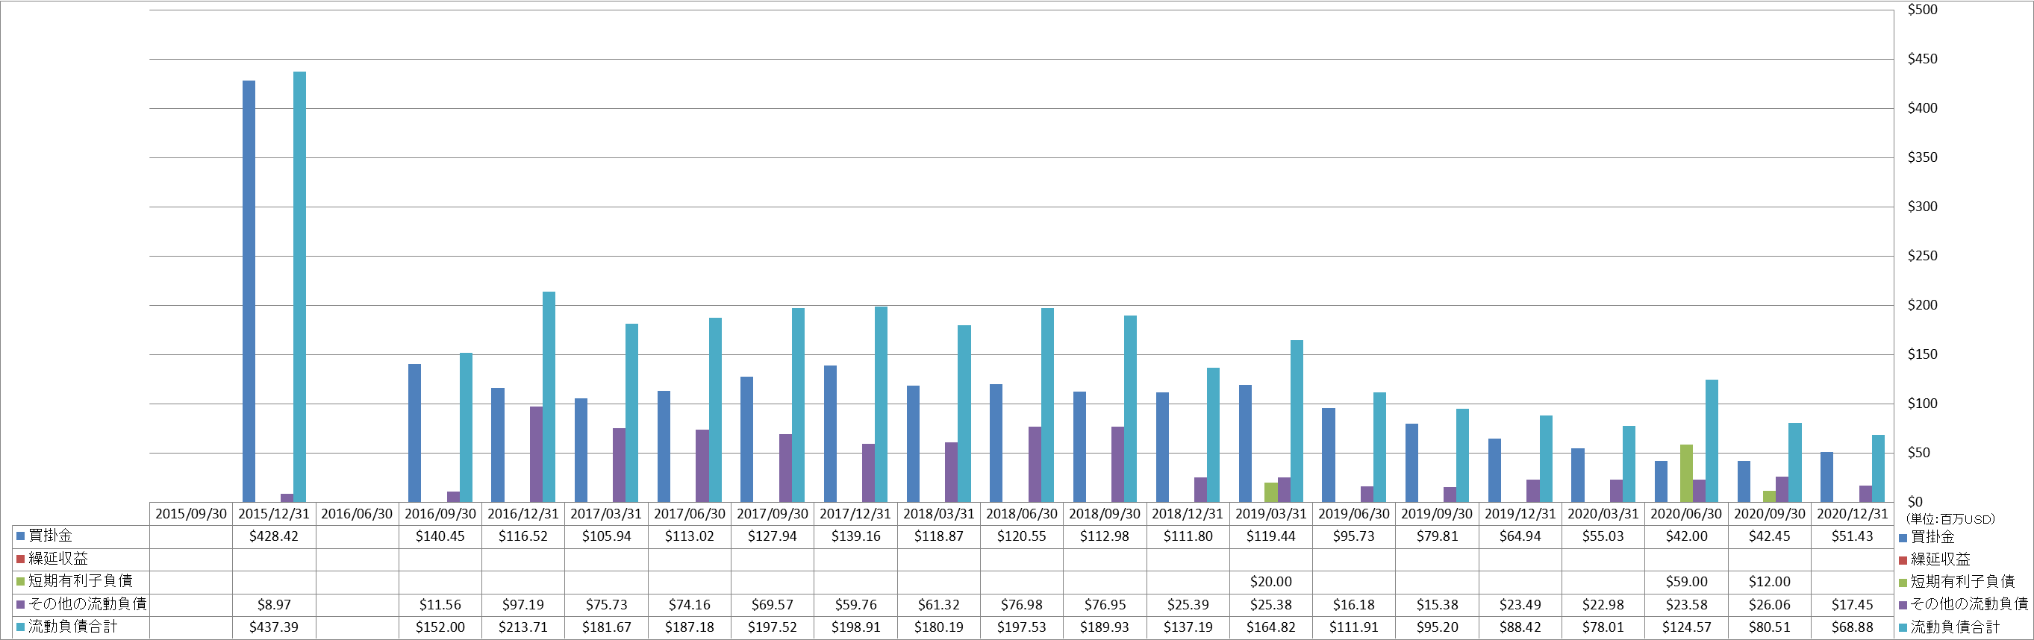Viewport: 2034px width, 640px height.
Task: Click the 2020/12/31 date column header
Action: [1853, 514]
